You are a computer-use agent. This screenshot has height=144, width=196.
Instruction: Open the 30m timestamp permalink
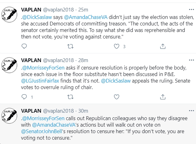(83, 111)
